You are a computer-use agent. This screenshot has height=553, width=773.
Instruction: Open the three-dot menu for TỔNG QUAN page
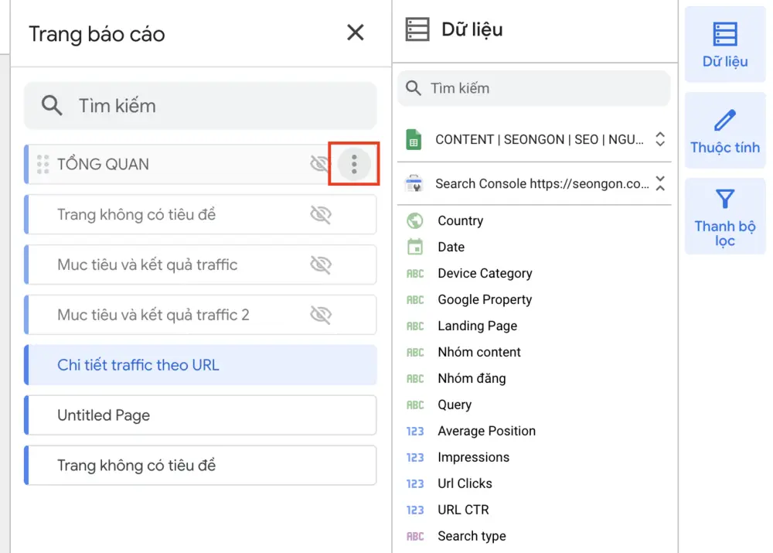[354, 164]
